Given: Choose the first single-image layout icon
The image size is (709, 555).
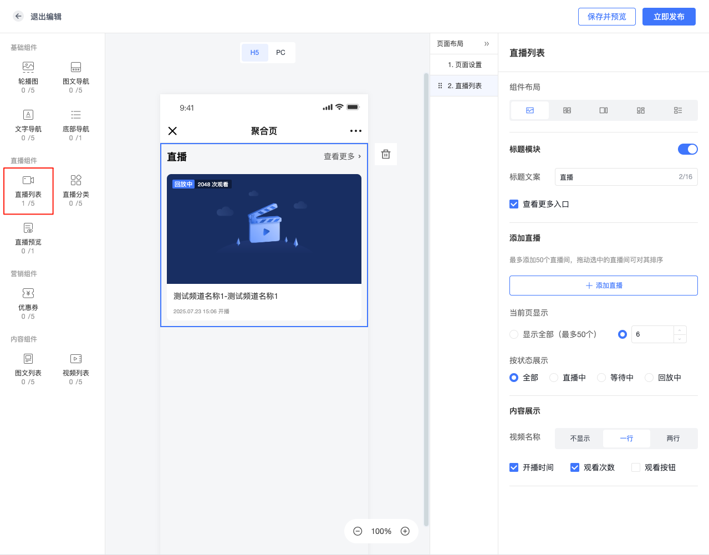Looking at the screenshot, I should point(530,110).
